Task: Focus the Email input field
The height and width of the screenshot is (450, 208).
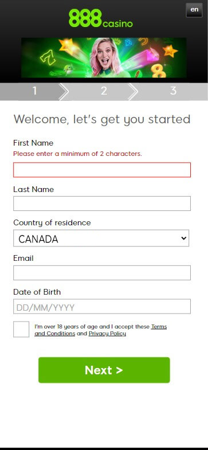Action: tap(102, 273)
